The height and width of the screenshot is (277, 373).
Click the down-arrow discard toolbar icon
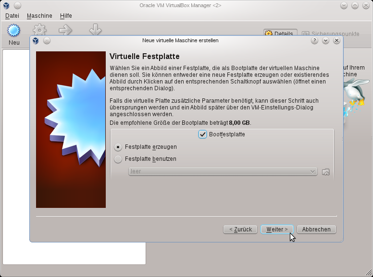click(x=95, y=29)
